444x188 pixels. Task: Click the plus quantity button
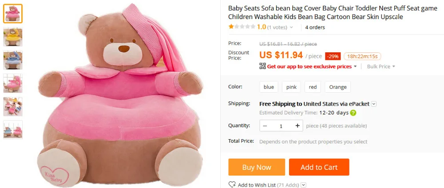pos(297,126)
